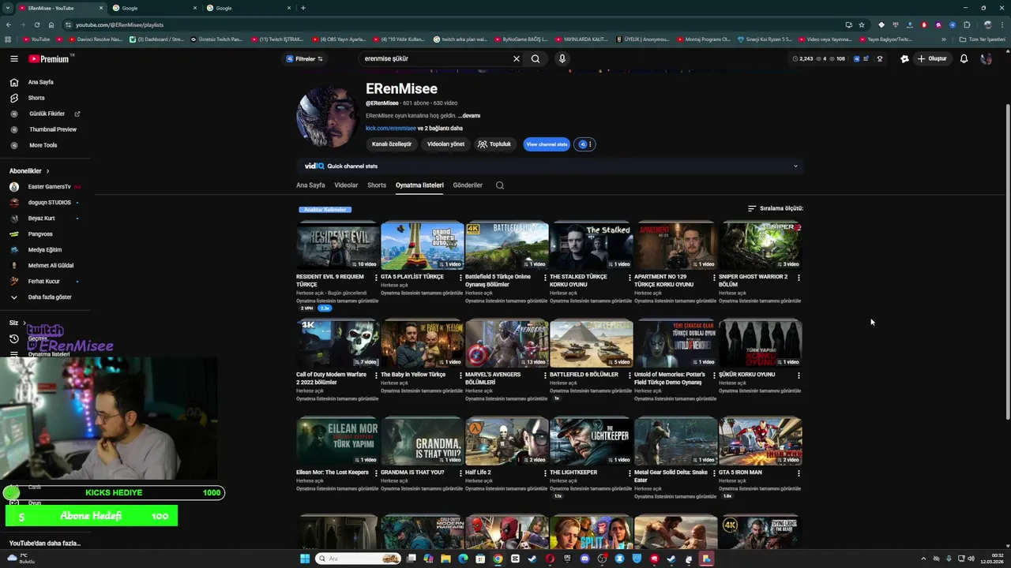The height and width of the screenshot is (568, 1011).
Task: Select Oynatma listeleri tab
Action: (419, 185)
